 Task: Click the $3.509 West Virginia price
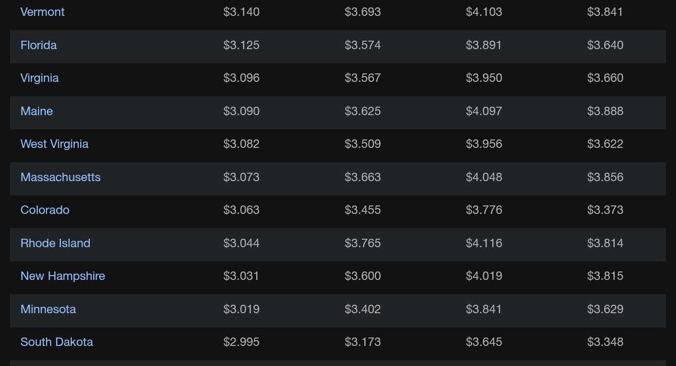coord(363,144)
